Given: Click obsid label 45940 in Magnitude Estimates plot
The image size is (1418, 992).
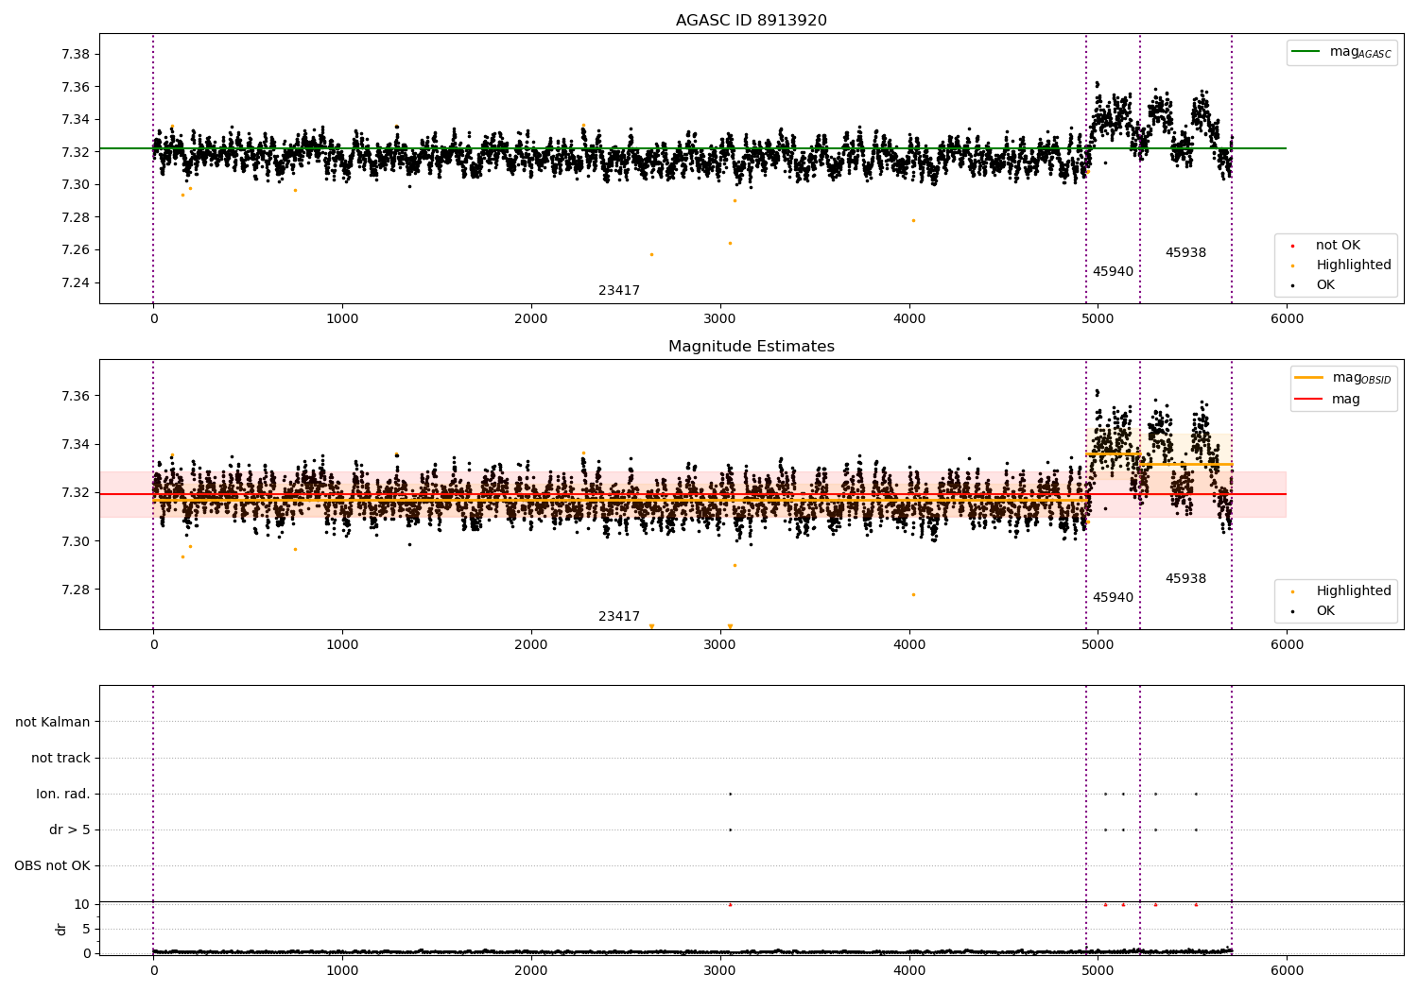Looking at the screenshot, I should click(x=1113, y=598).
